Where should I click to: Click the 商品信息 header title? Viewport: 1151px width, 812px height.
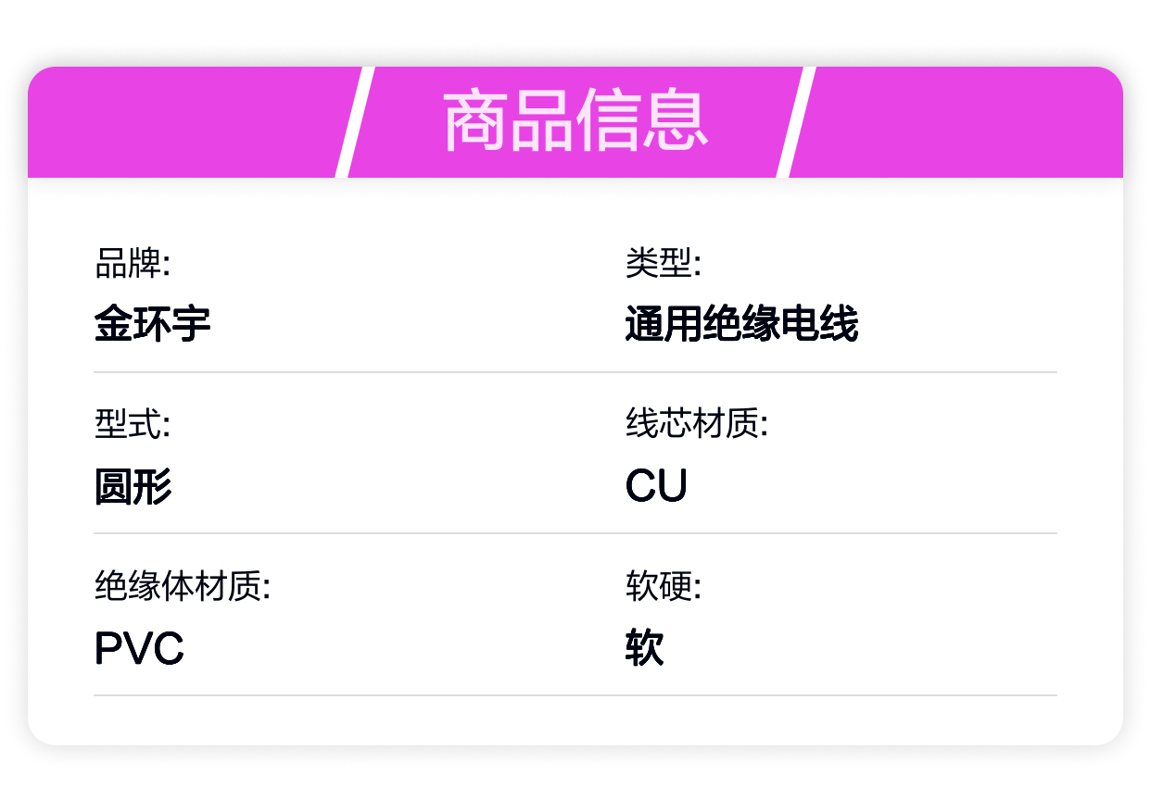pyautogui.click(x=575, y=121)
